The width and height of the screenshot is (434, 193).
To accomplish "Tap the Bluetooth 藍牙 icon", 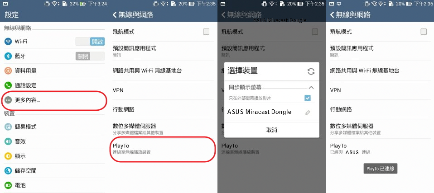I will point(8,56).
